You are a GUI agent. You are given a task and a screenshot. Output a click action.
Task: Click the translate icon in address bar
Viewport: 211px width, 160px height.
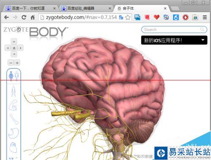pyautogui.click(x=121, y=17)
